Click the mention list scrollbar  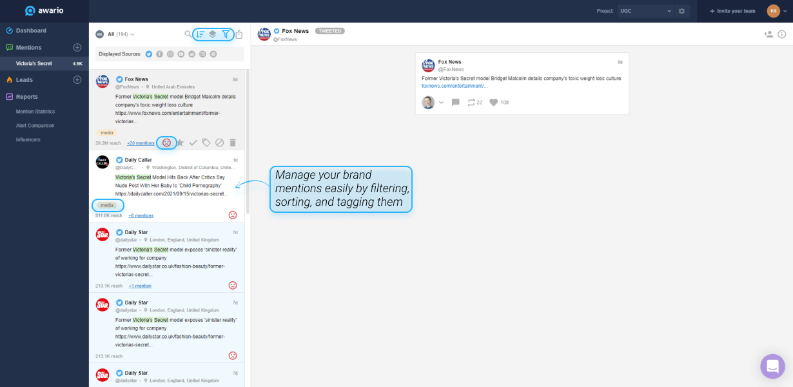point(248,142)
